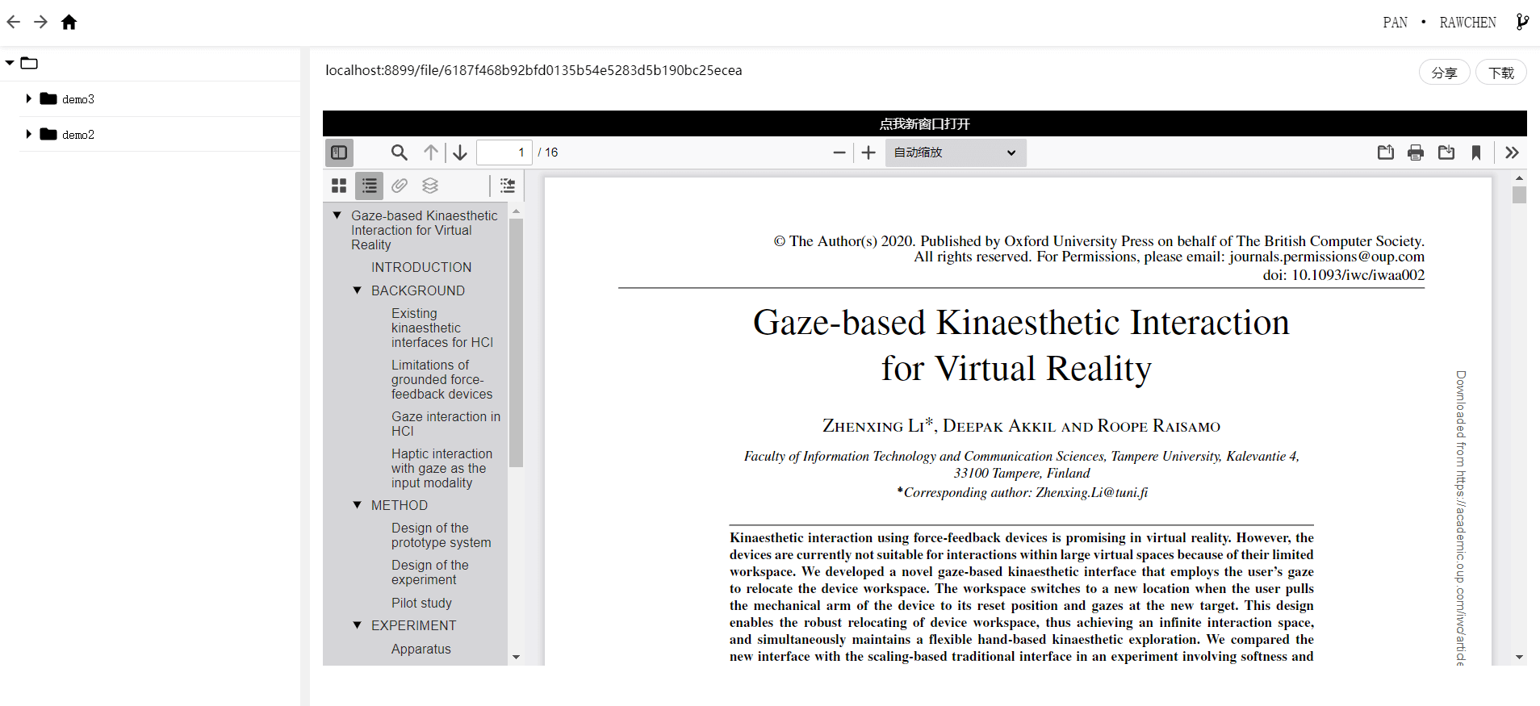Open the branch icon beside RAWCHEN
Viewport: 1540px width, 706px height.
click(x=1522, y=22)
